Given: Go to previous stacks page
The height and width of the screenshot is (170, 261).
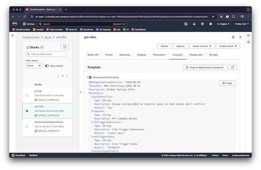Looking at the screenshot, I should coord(58,76).
